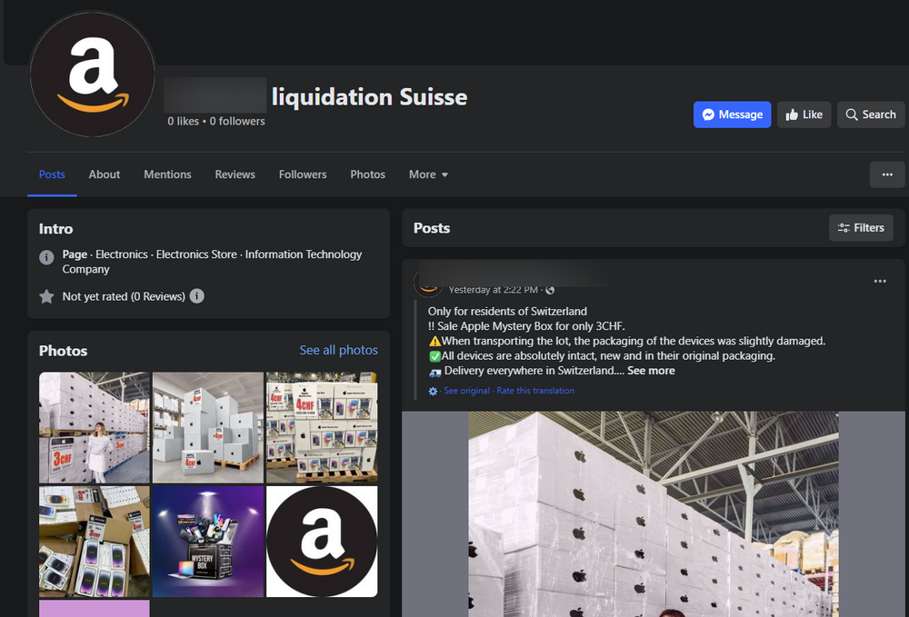
Task: Open the post timestamp Yesterday at 2:22 PM
Action: pyautogui.click(x=494, y=290)
